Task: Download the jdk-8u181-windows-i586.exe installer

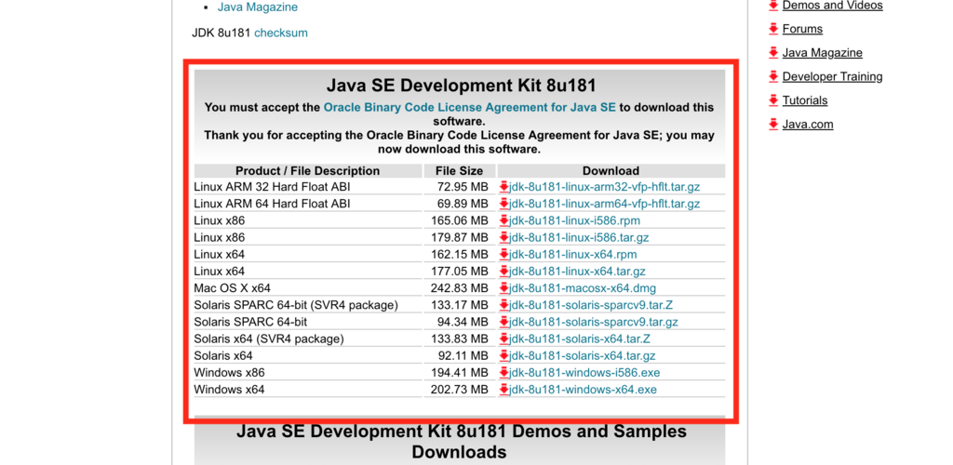Action: click(x=584, y=373)
